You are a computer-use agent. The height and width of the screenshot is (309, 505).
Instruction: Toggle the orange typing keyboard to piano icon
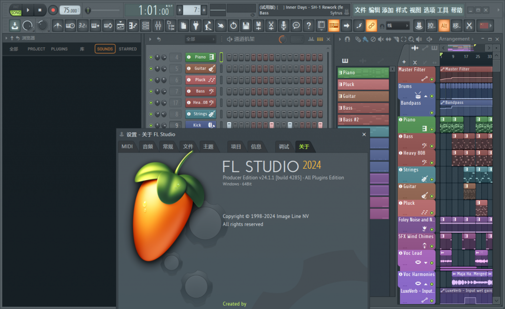334,26
